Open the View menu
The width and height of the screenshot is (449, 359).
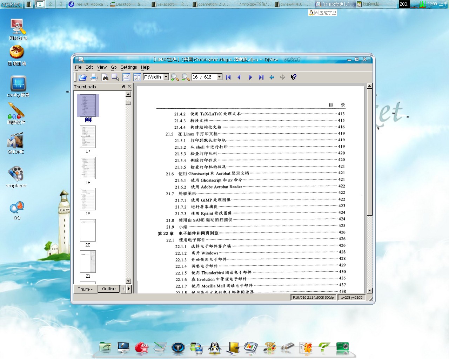pos(102,67)
